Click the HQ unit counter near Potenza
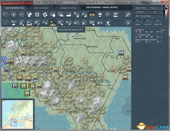 click(x=56, y=69)
